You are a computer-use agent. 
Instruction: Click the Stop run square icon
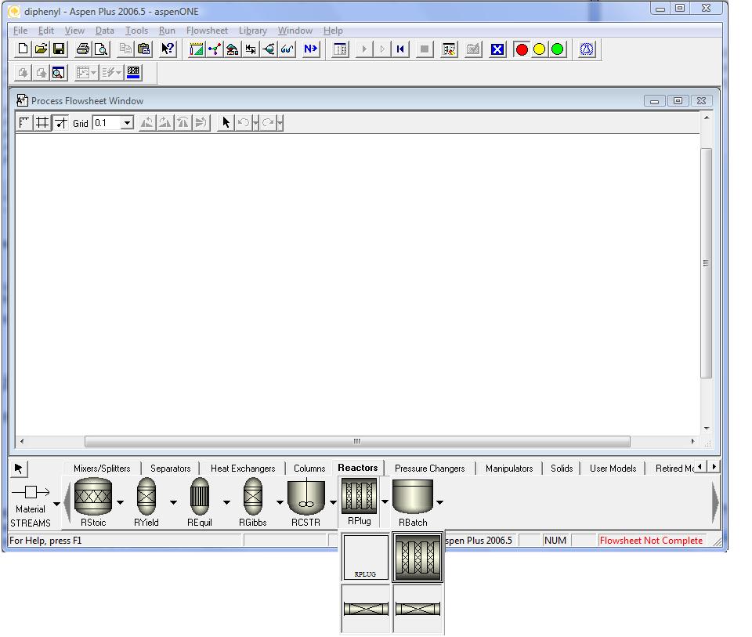tap(425, 49)
